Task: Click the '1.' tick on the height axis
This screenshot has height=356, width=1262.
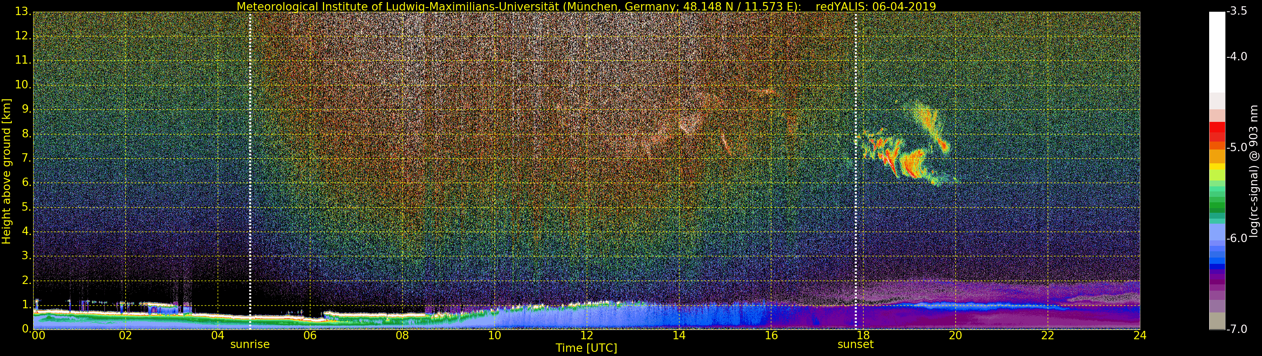Action: tap(27, 304)
